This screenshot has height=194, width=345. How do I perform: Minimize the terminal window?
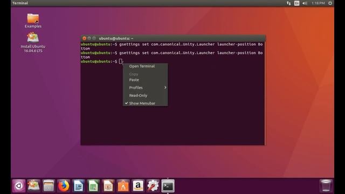click(89, 38)
